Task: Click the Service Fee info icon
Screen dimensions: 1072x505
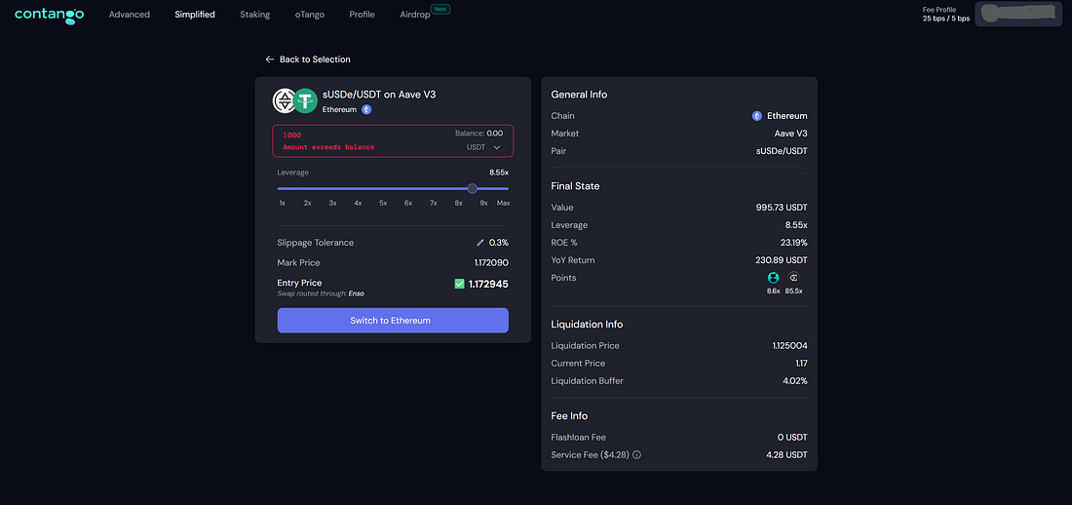Action: click(637, 455)
